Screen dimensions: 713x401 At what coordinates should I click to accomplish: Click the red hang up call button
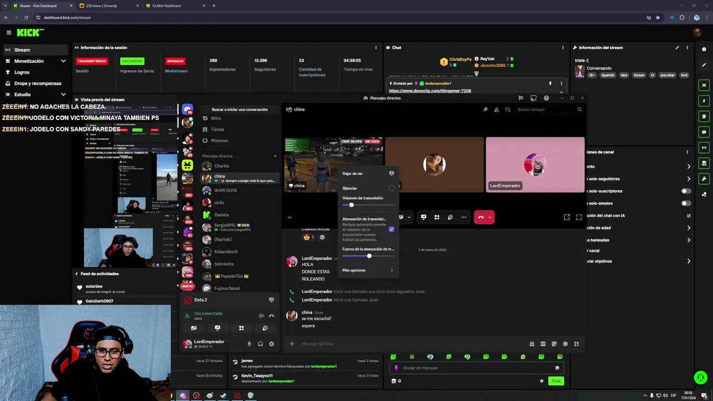pyautogui.click(x=481, y=217)
